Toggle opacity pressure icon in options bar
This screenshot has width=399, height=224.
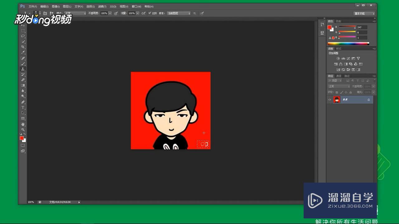tap(116, 13)
